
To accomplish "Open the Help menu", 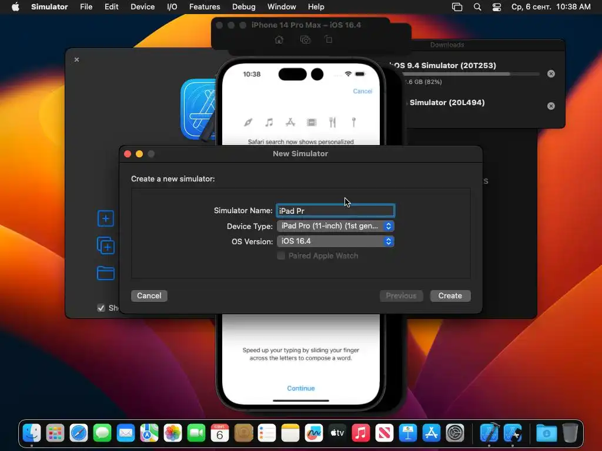I will (316, 7).
